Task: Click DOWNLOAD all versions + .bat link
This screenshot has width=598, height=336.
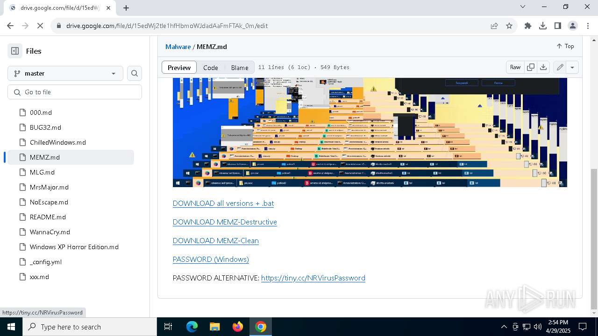Action: coord(223,203)
